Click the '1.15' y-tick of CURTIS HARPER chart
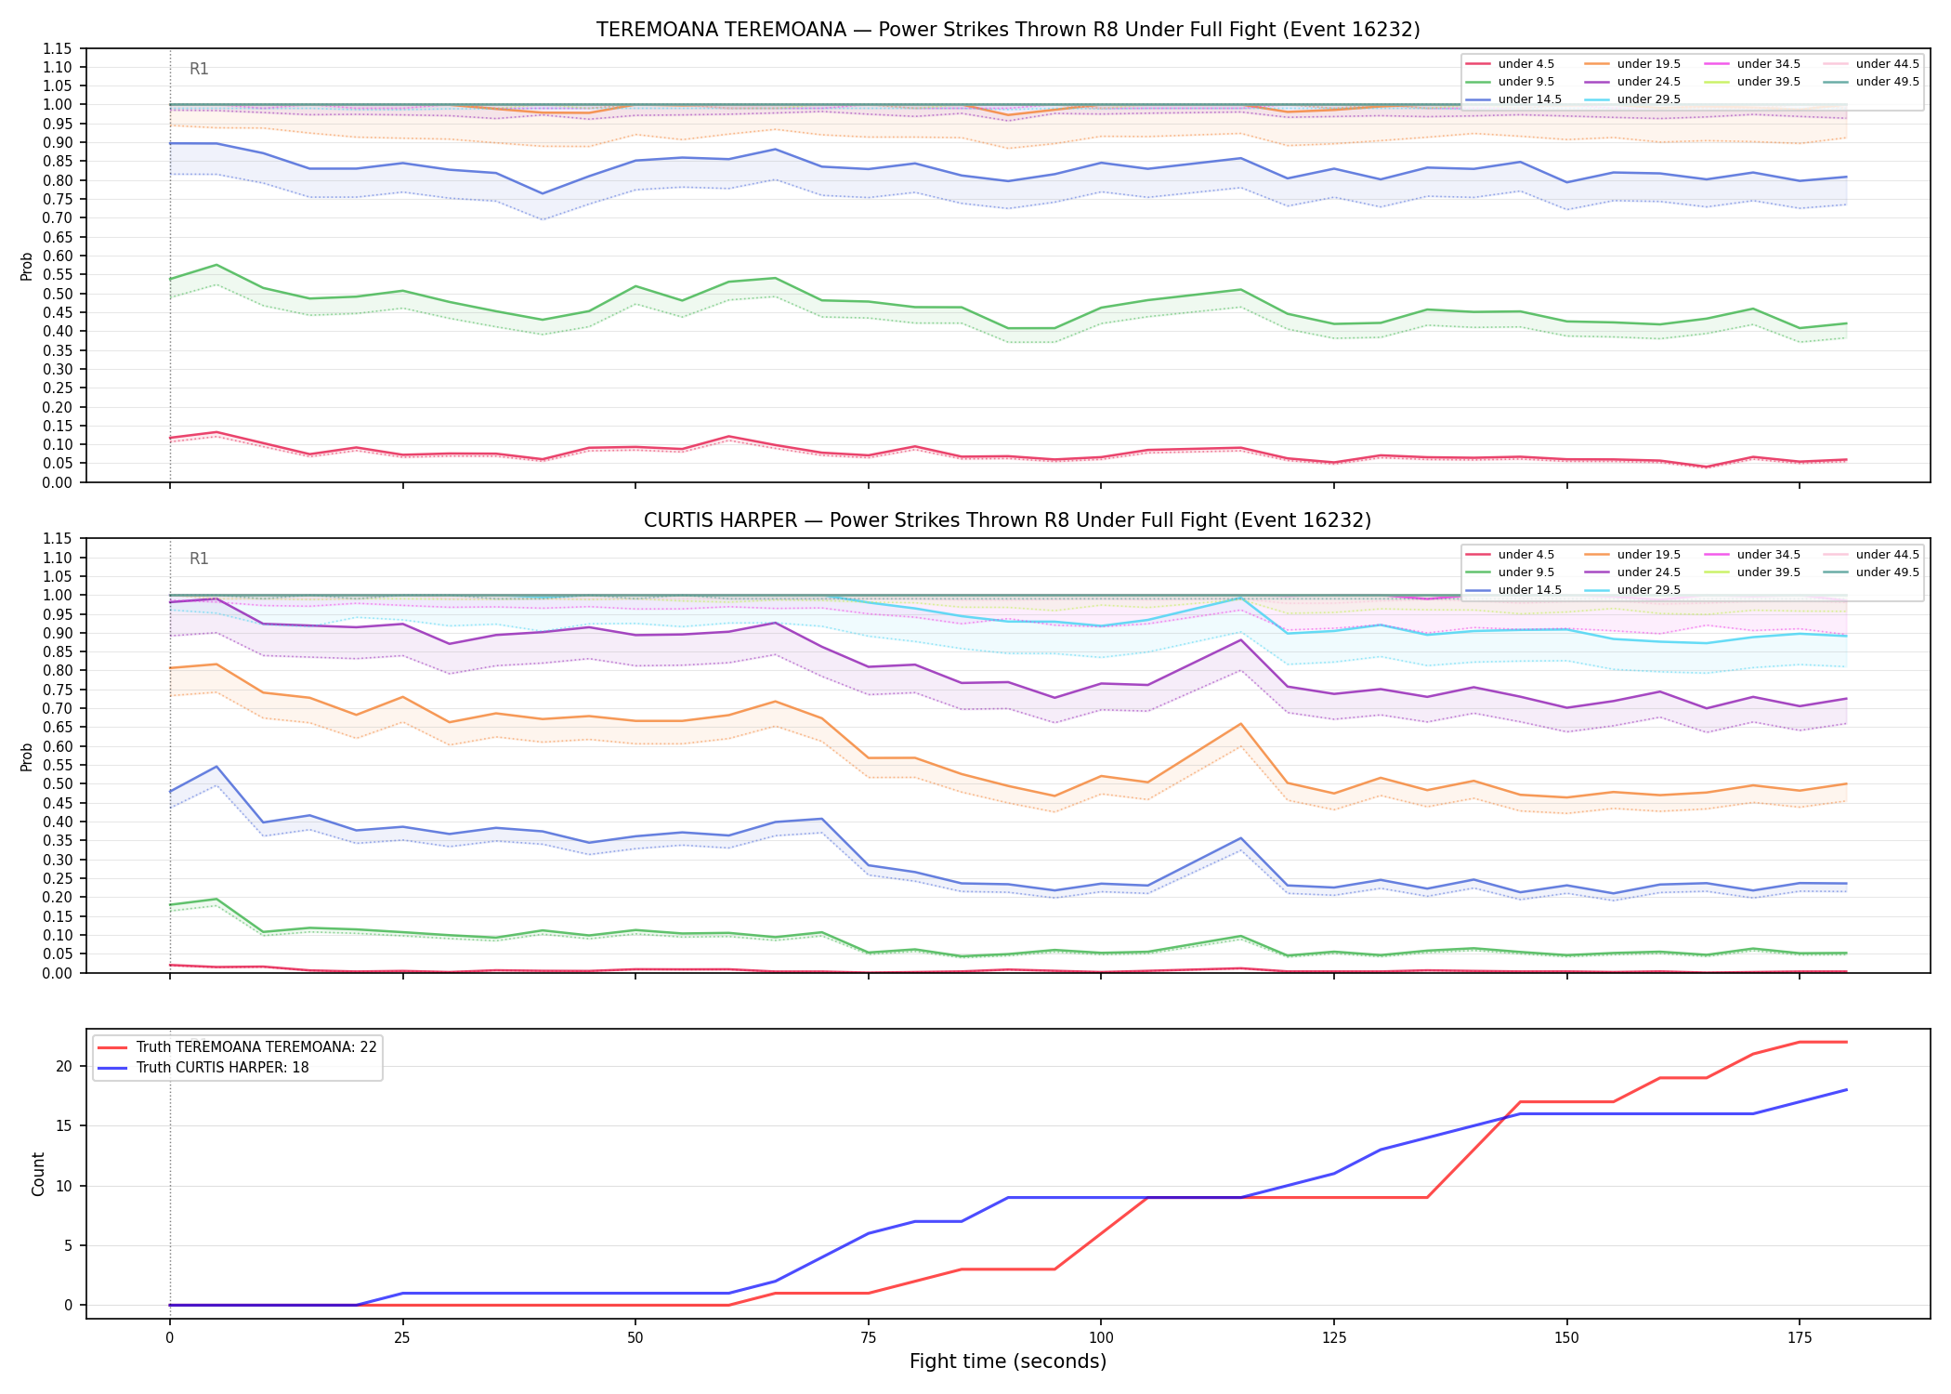This screenshot has width=1951, height=1394. pyautogui.click(x=58, y=539)
